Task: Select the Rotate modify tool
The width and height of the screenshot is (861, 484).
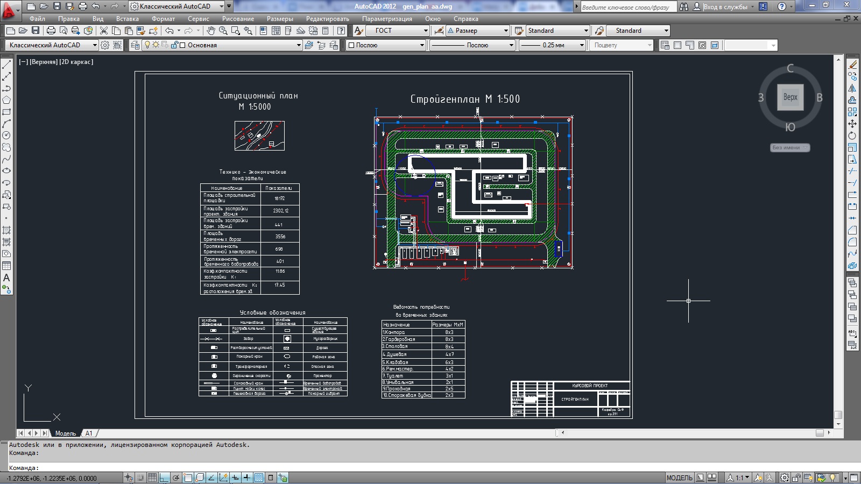Action: pos(852,136)
